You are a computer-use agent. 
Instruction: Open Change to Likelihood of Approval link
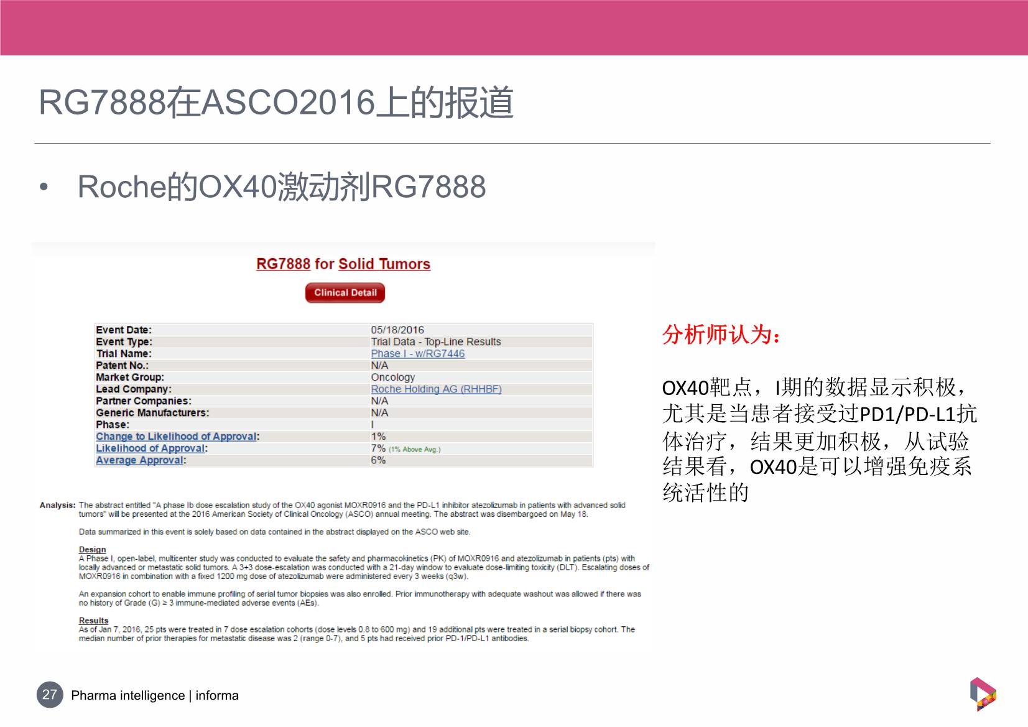click(x=176, y=437)
